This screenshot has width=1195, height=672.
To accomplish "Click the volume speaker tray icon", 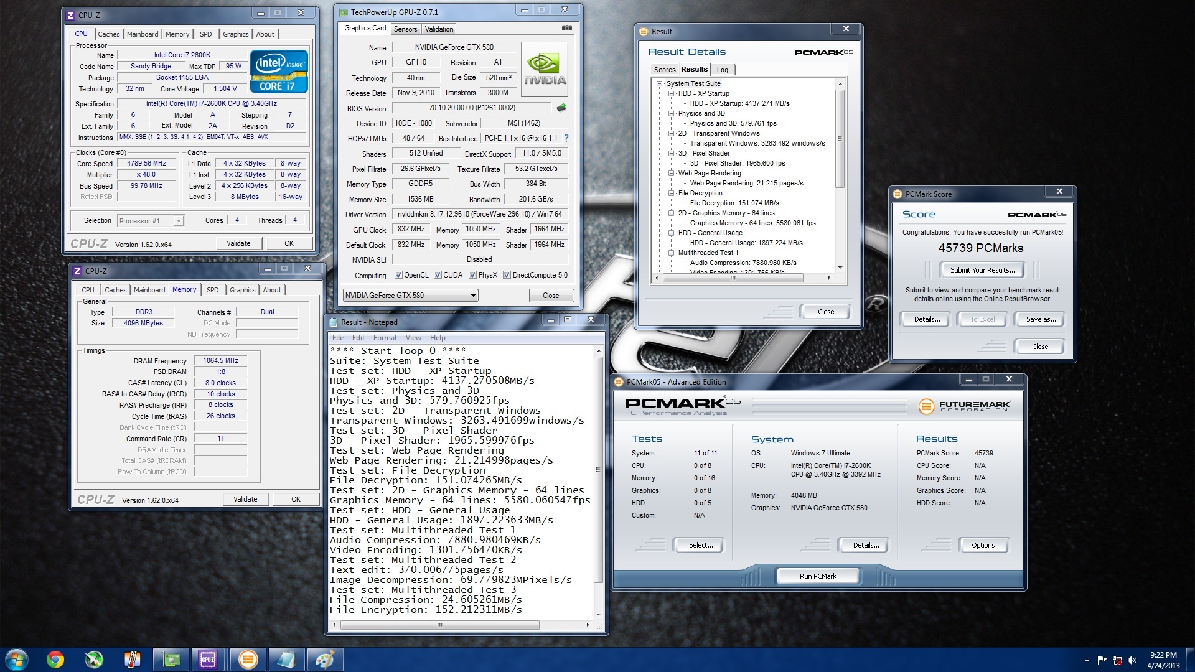I will click(1132, 660).
